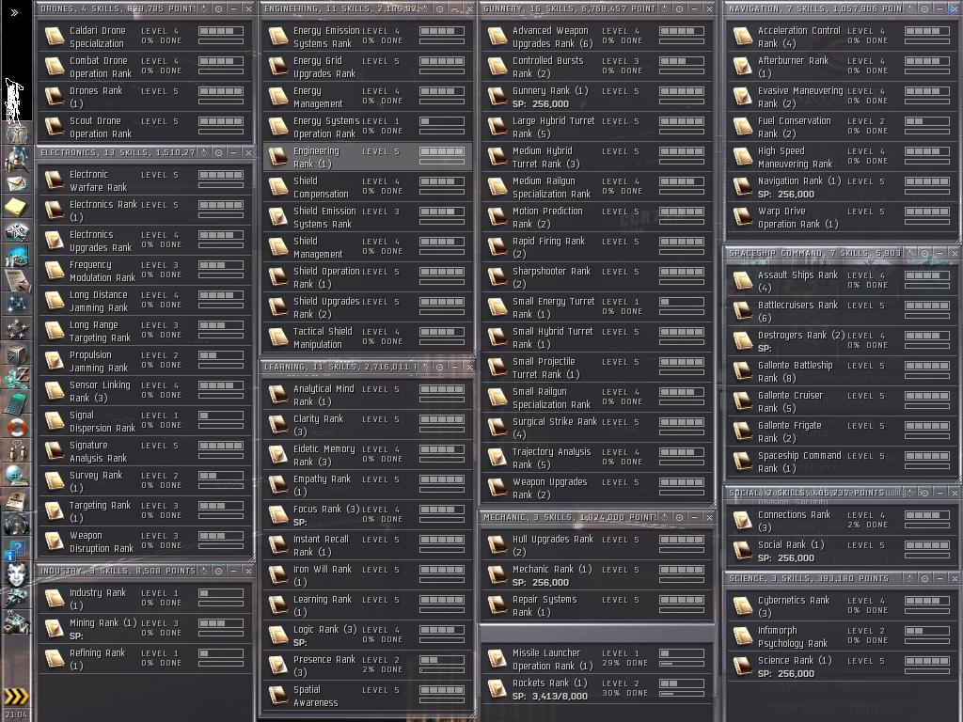The width and height of the screenshot is (963, 722).
Task: Select the Infomorph Psychology skill row
Action: click(x=842, y=636)
